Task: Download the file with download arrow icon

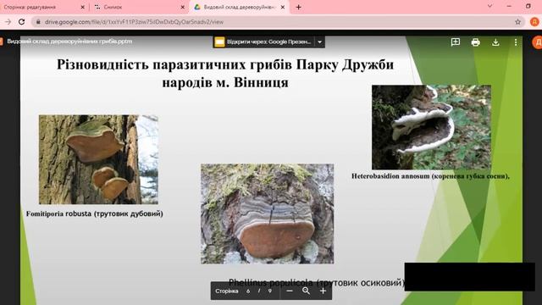Action: click(495, 42)
